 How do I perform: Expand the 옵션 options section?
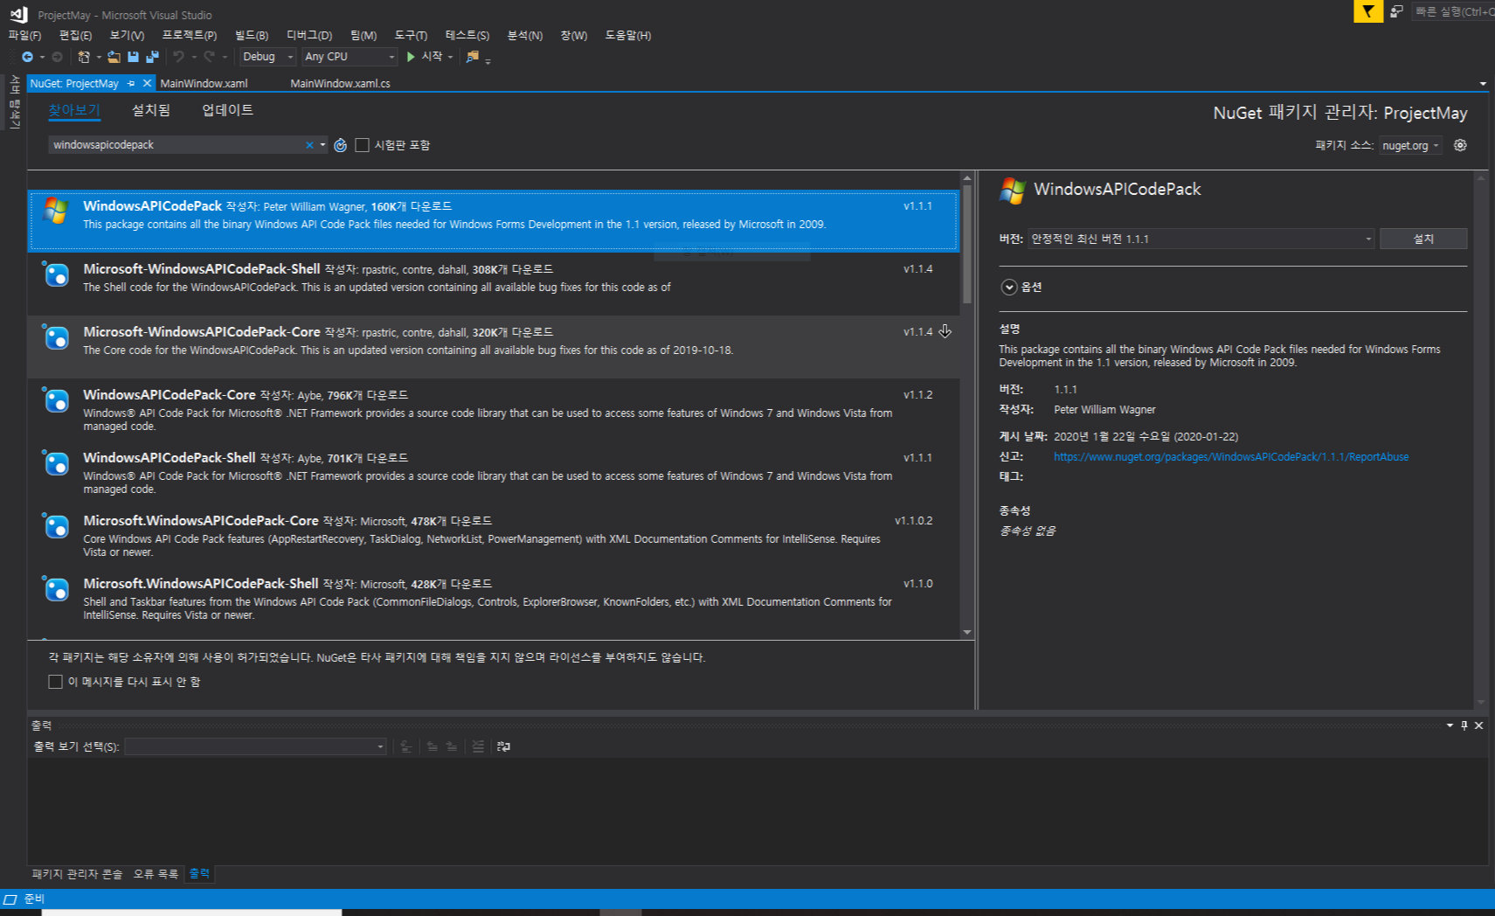[1009, 287]
